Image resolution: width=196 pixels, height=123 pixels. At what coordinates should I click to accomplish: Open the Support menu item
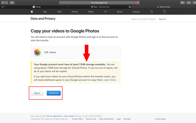136,12
